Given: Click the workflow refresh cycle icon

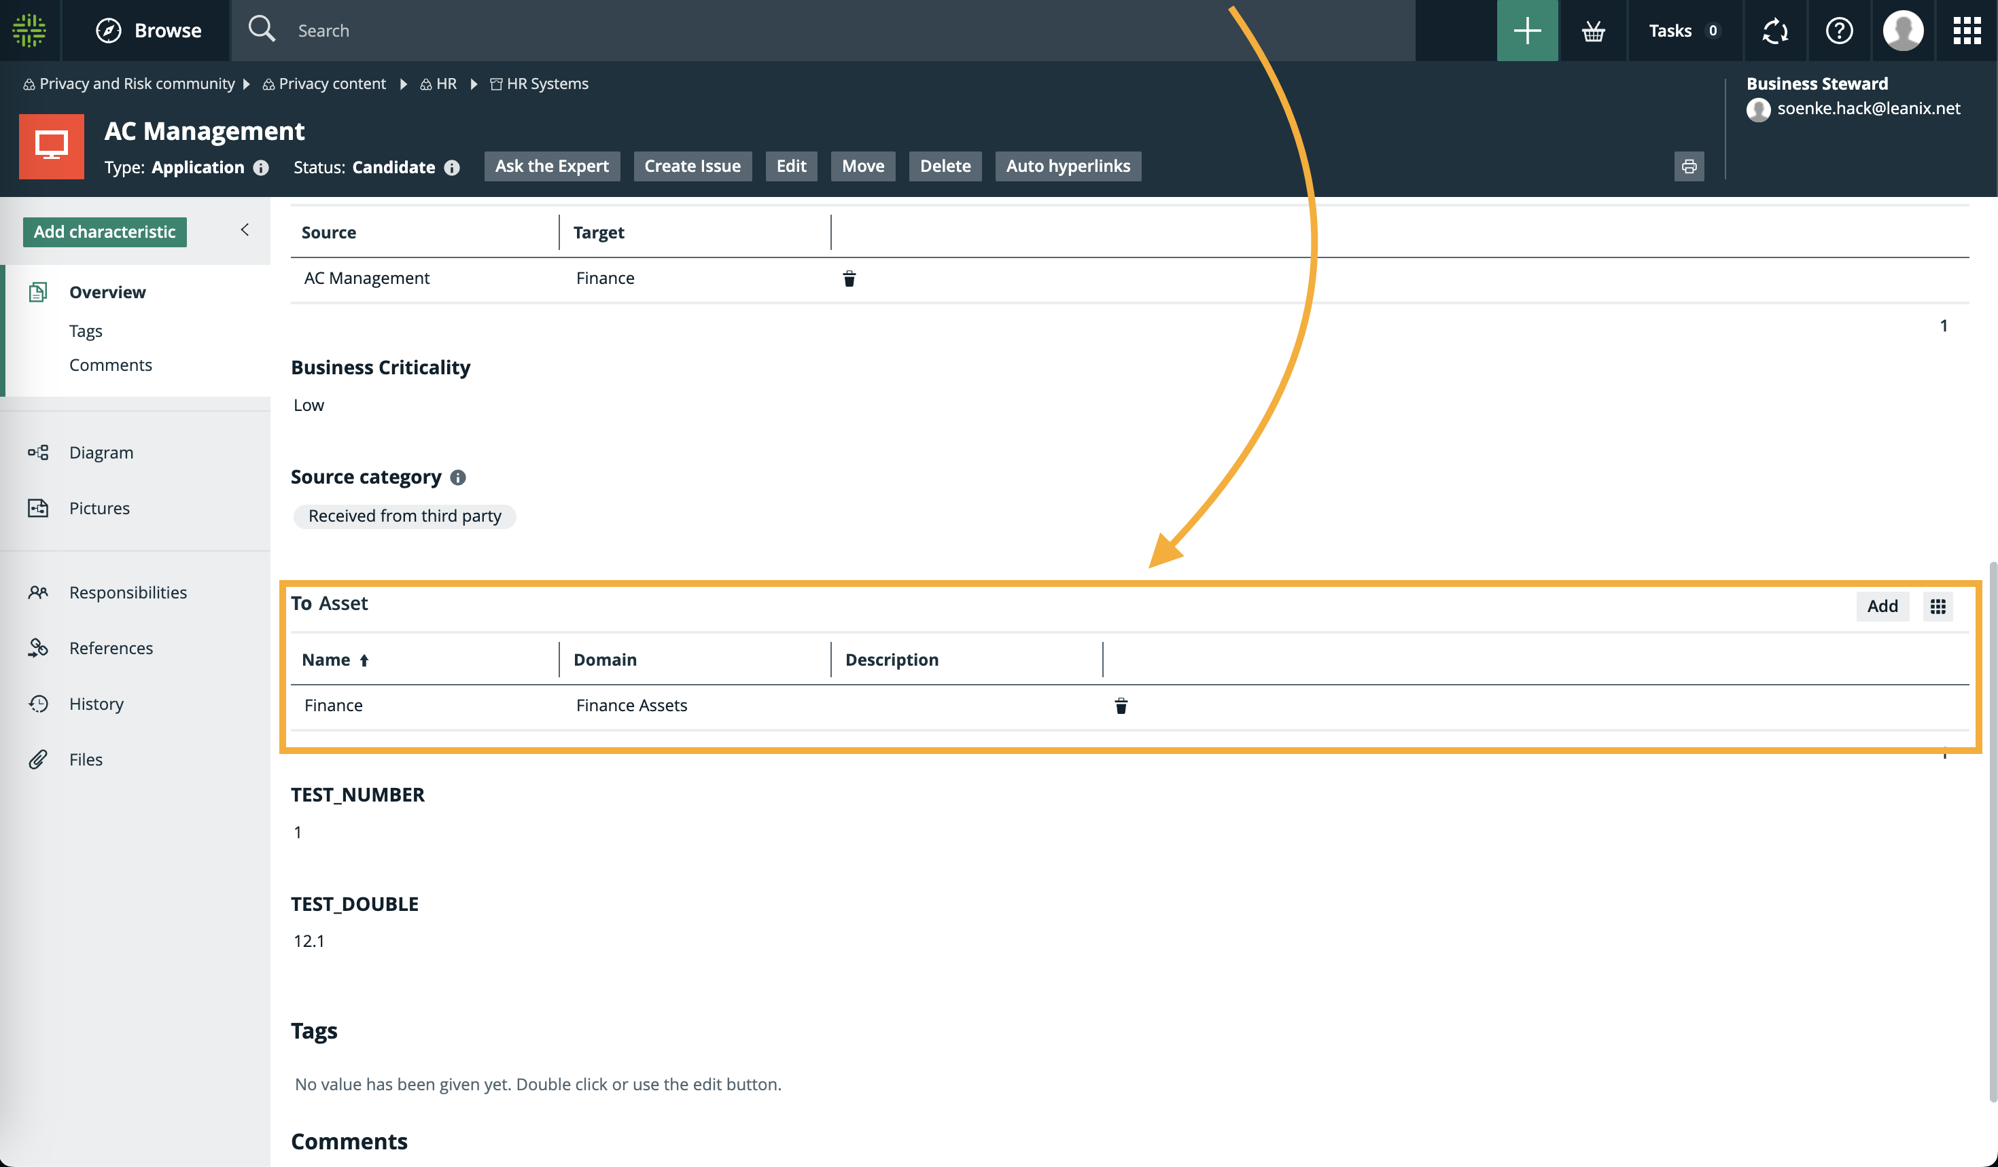Looking at the screenshot, I should [x=1774, y=31].
